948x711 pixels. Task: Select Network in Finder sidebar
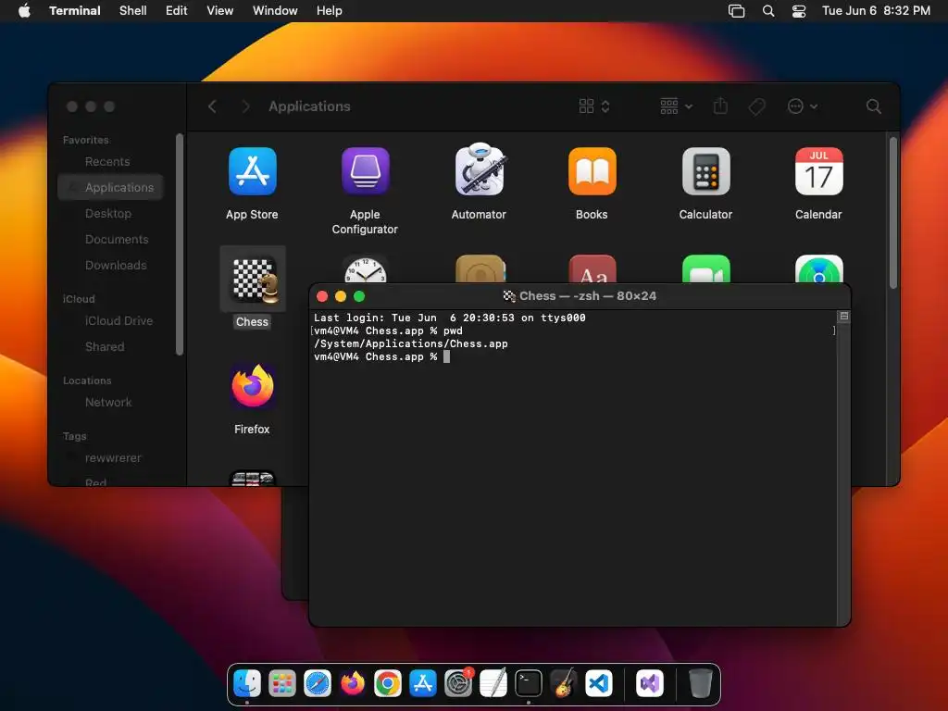(x=108, y=403)
